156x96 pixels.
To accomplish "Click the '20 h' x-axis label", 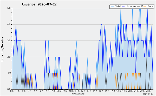I will click(x=130, y=91).
